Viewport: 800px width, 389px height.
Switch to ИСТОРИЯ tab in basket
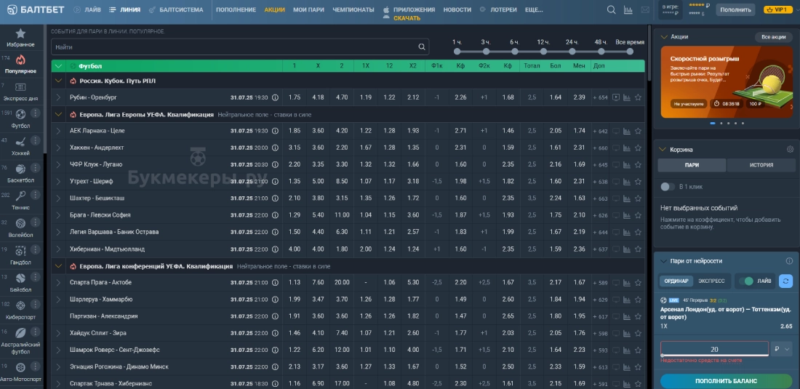tap(761, 165)
